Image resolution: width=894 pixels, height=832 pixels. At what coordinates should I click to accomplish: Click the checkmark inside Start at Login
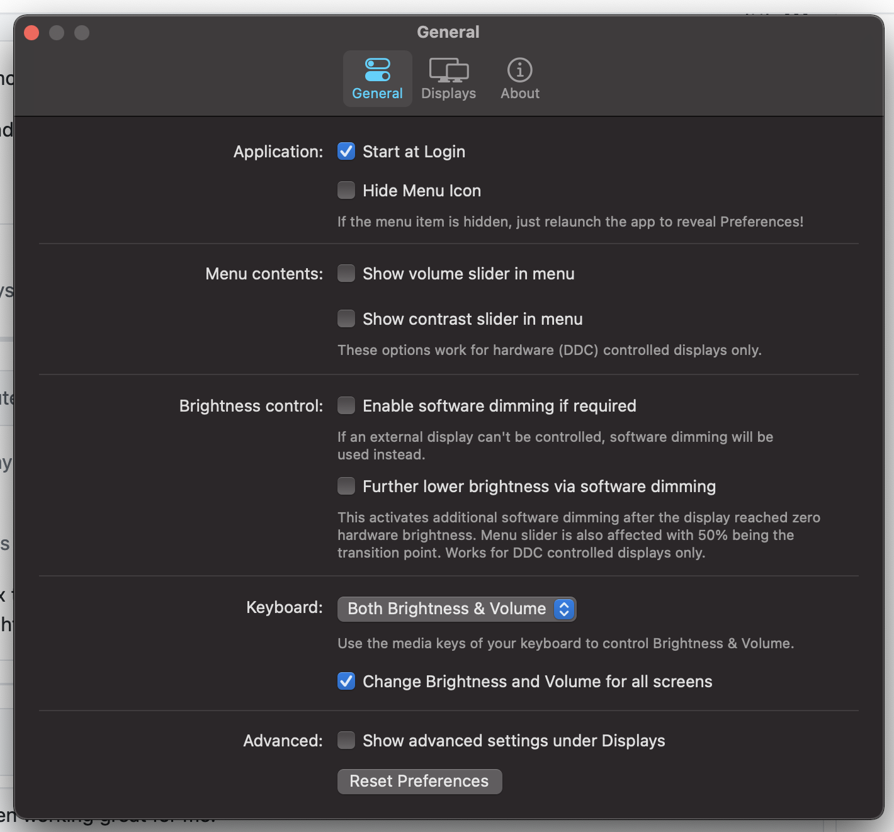(346, 151)
